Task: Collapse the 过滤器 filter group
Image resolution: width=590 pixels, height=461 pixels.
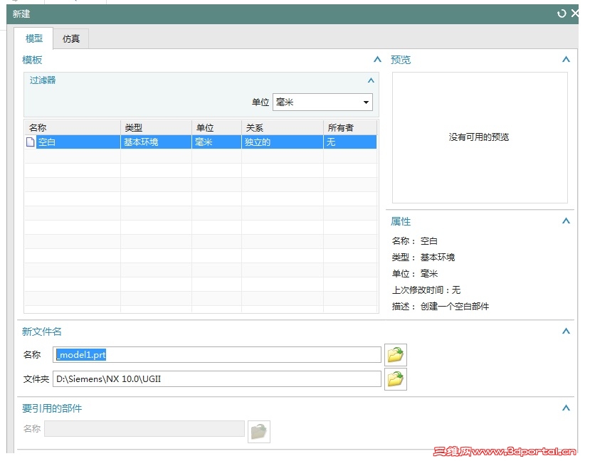Action: (371, 80)
